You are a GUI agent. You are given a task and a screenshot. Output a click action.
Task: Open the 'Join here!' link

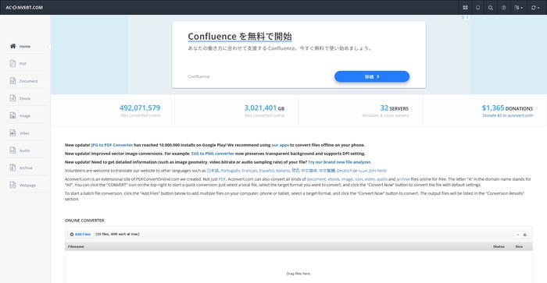[x=377, y=171]
